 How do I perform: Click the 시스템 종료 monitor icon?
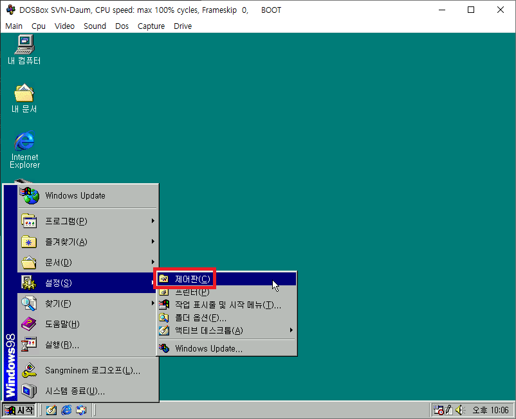click(29, 391)
